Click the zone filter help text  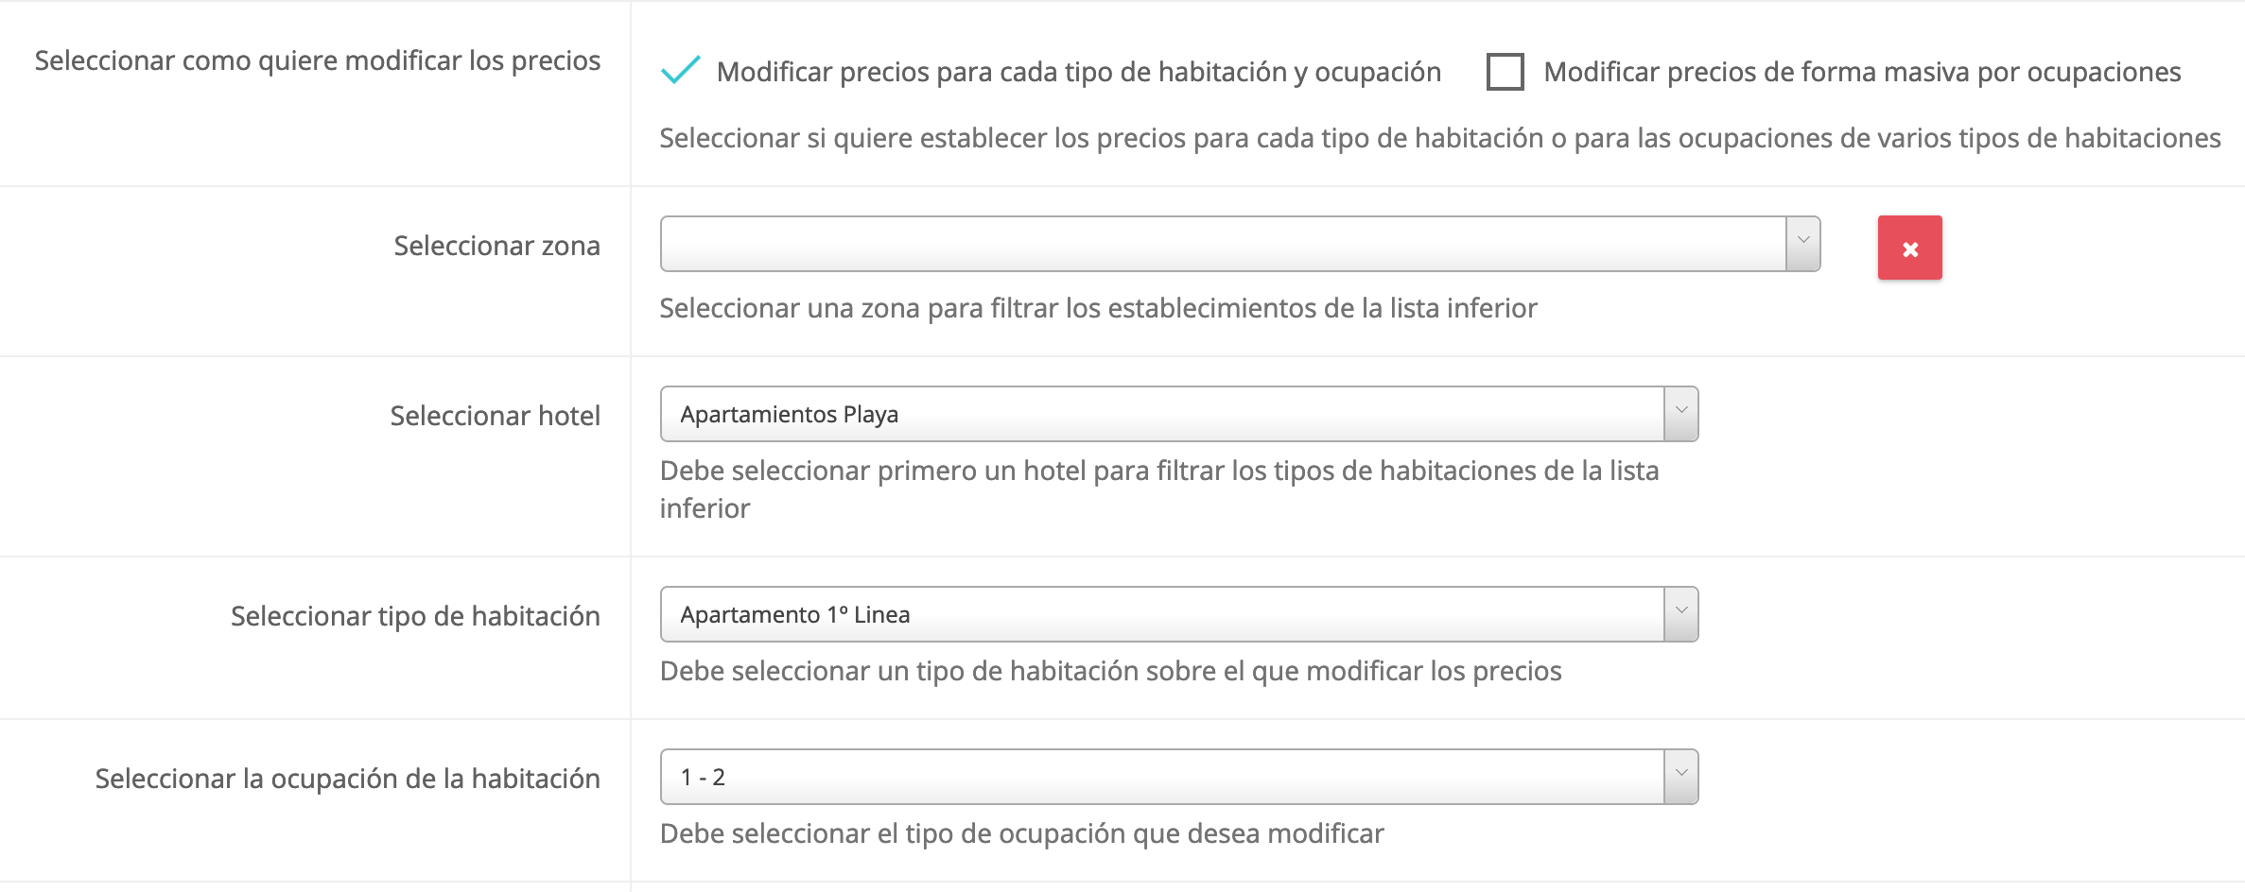[x=1098, y=308]
